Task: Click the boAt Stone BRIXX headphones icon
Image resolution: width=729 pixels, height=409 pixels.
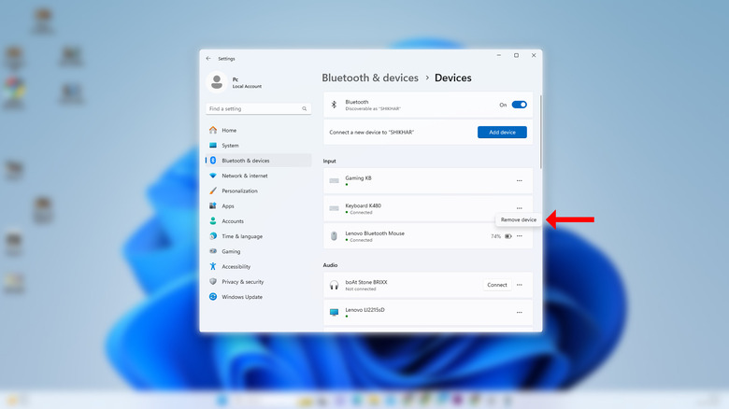Action: tap(334, 285)
